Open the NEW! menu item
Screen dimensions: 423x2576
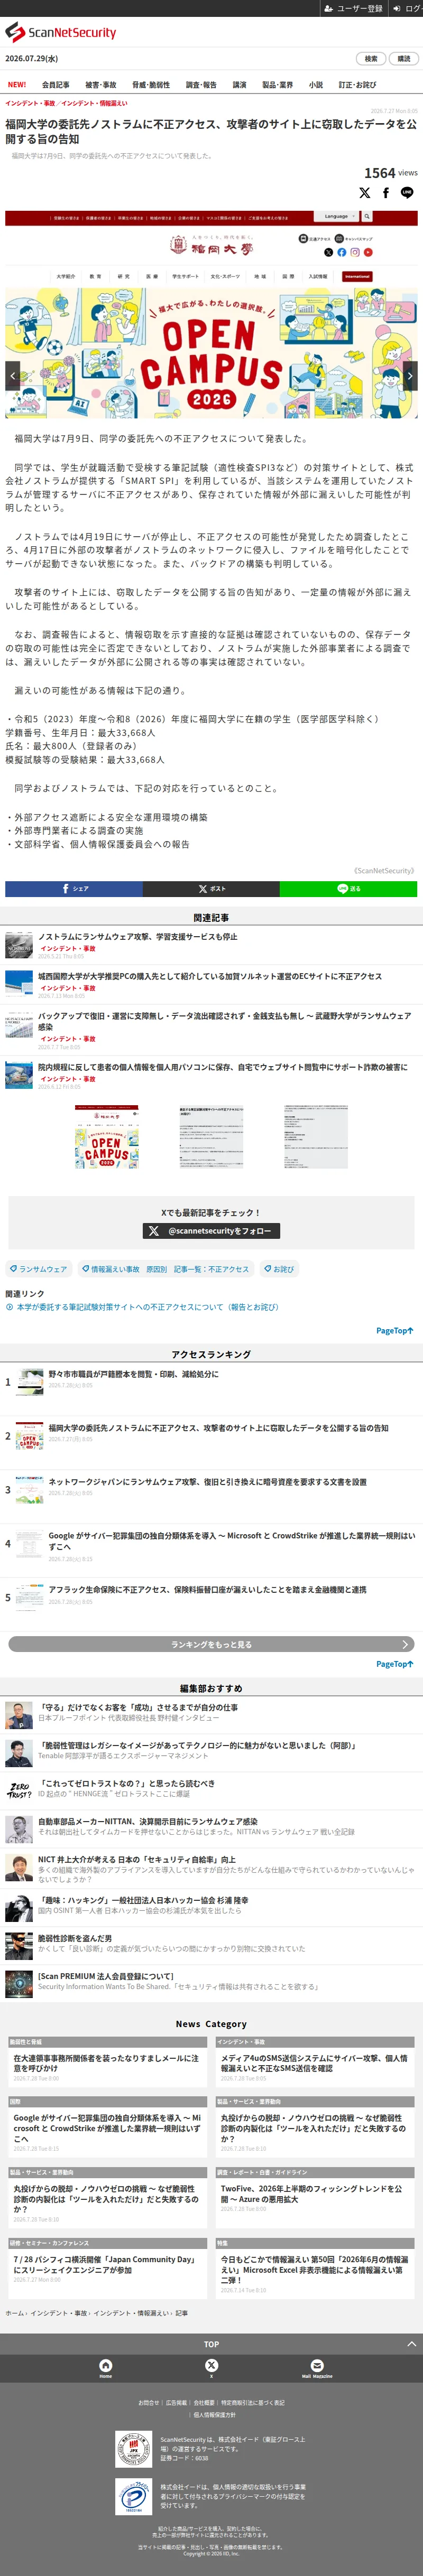click(x=17, y=85)
